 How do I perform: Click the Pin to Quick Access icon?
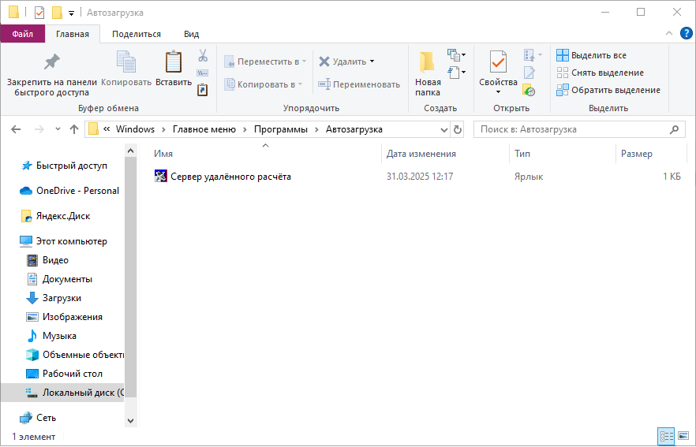pyautogui.click(x=51, y=62)
